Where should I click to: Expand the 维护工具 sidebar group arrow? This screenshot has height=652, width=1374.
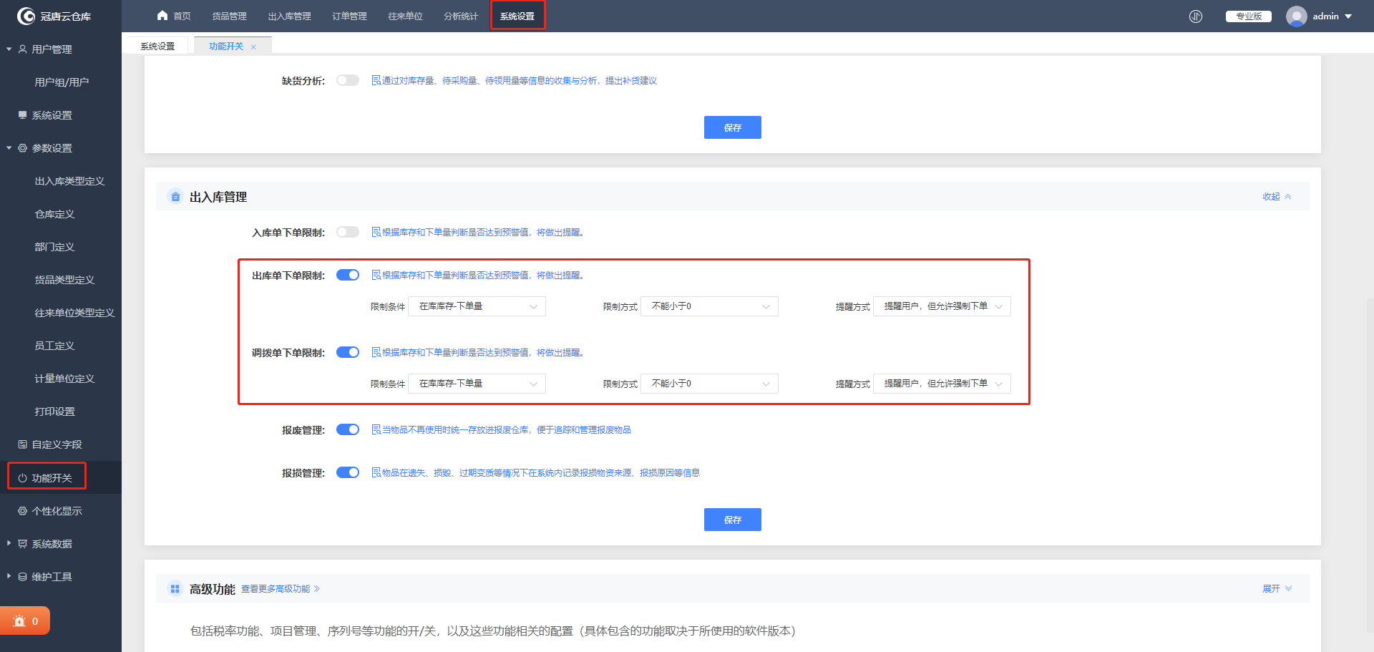coord(9,576)
